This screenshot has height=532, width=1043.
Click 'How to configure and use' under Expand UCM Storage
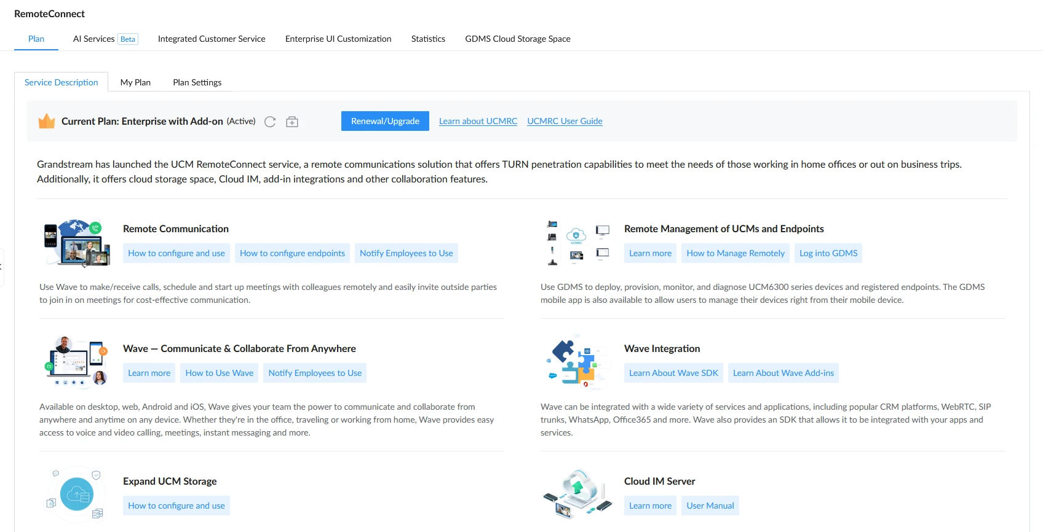176,506
